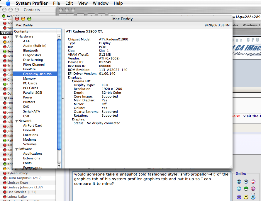Click the window resize grip corner
The height and width of the screenshot is (201, 261).
pos(231,167)
